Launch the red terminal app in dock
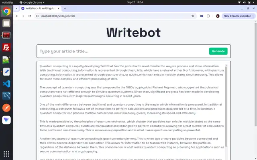 click(x=6, y=35)
